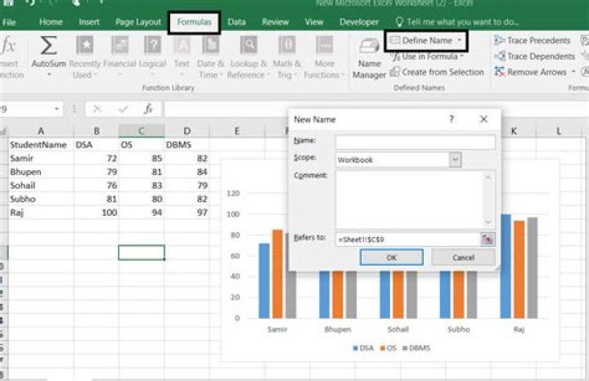Expand the Scope dropdown in New Name
Viewport: 589px width, 381px height.
pos(455,159)
